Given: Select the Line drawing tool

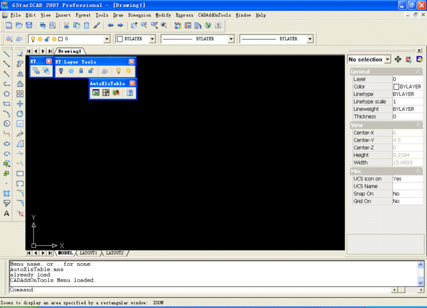Looking at the screenshot, I should pos(6,54).
